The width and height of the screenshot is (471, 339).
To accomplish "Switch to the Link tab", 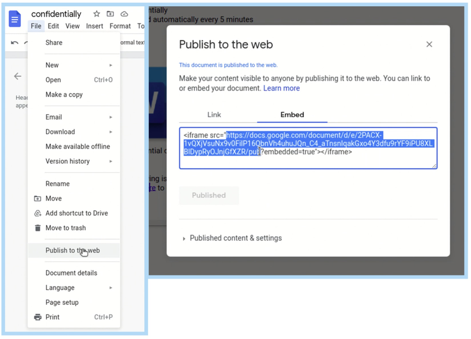I will (x=214, y=114).
